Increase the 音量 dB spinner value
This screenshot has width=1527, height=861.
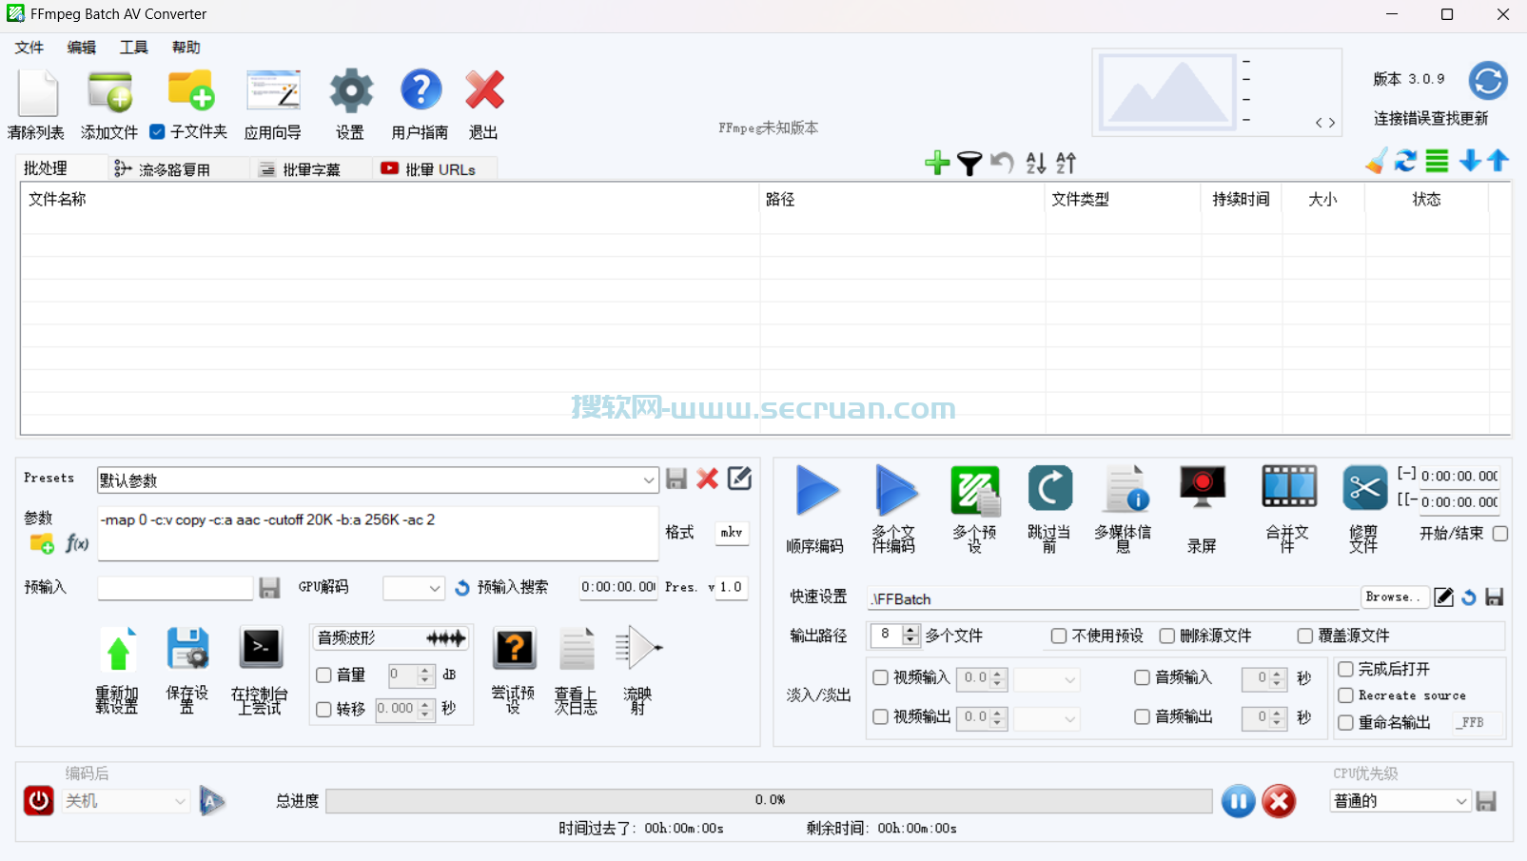click(x=425, y=671)
